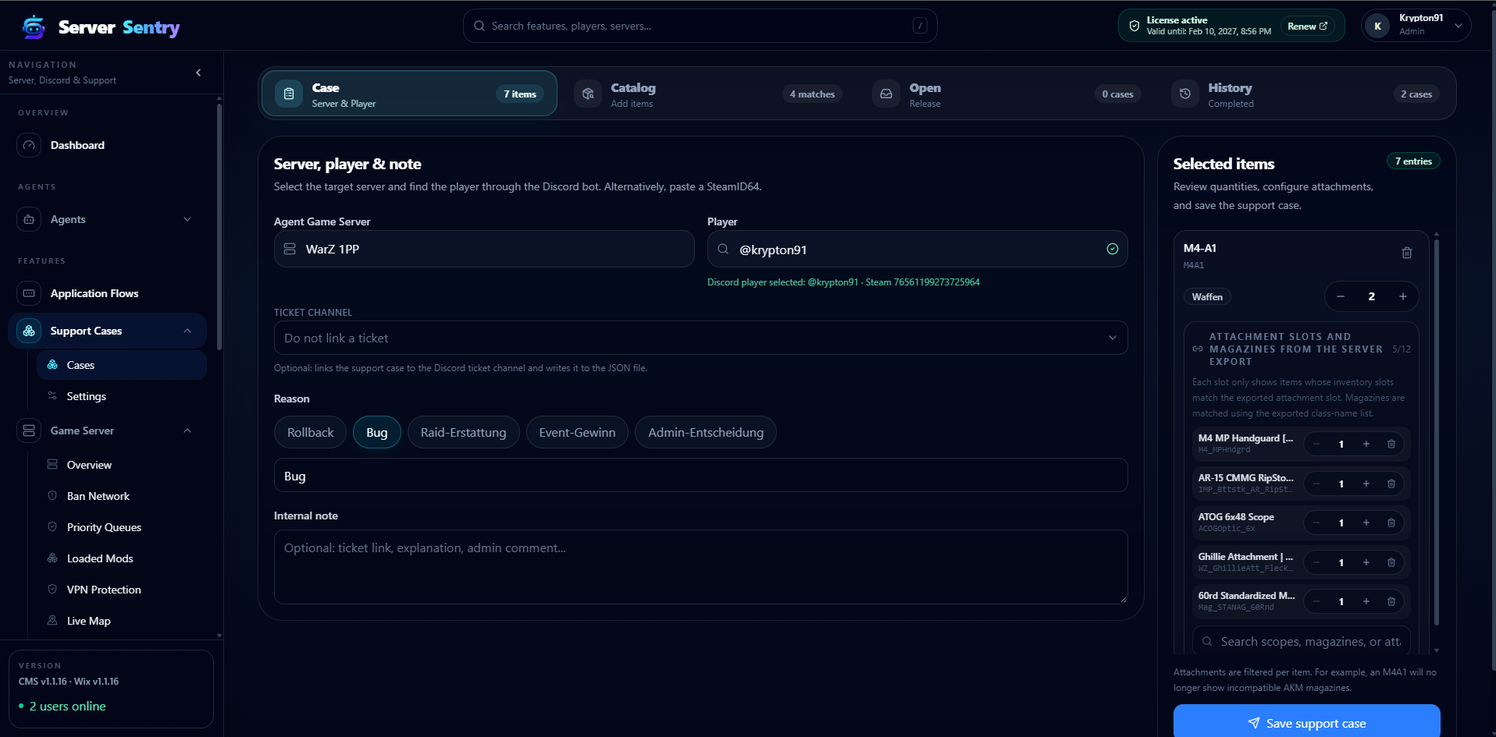Screen dimensions: 1496x737
Task: Click the 2 users online status
Action: (62, 706)
